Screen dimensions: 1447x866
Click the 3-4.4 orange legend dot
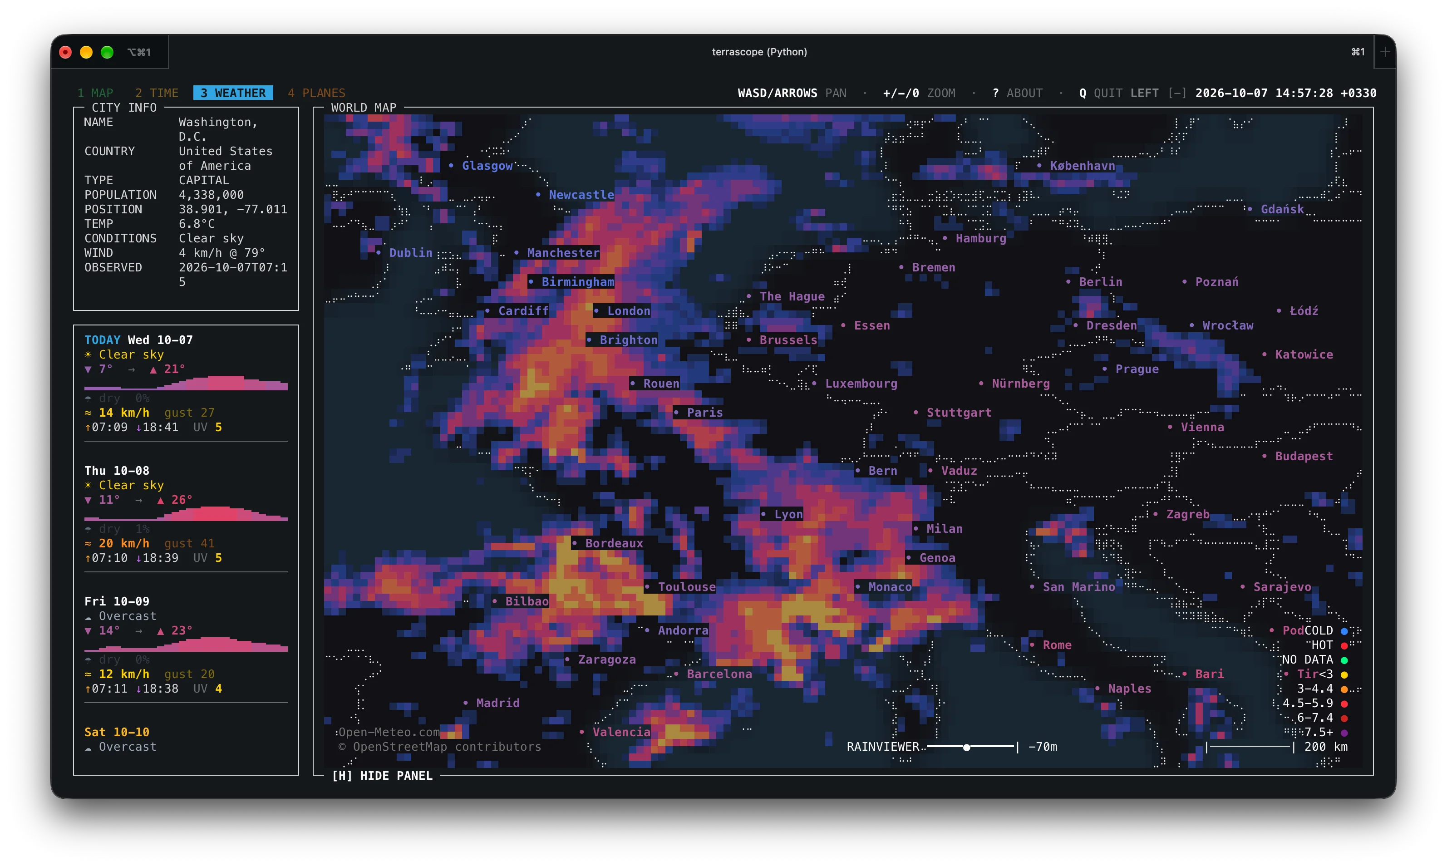click(x=1344, y=689)
